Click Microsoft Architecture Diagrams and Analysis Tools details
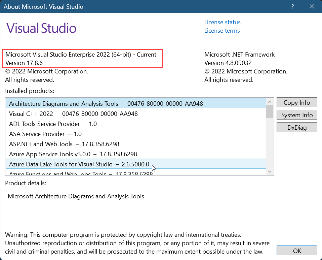This screenshot has width=322, height=260. point(76,196)
